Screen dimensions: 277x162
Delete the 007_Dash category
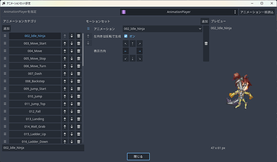(x=79, y=74)
